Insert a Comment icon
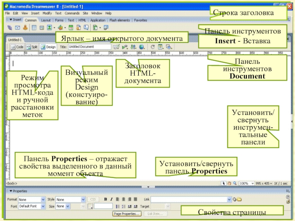 click(x=86, y=28)
